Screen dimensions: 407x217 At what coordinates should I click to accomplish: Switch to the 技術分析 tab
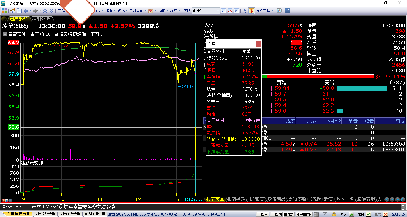(41, 19)
